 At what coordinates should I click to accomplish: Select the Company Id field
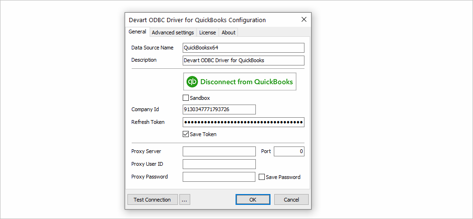point(220,109)
